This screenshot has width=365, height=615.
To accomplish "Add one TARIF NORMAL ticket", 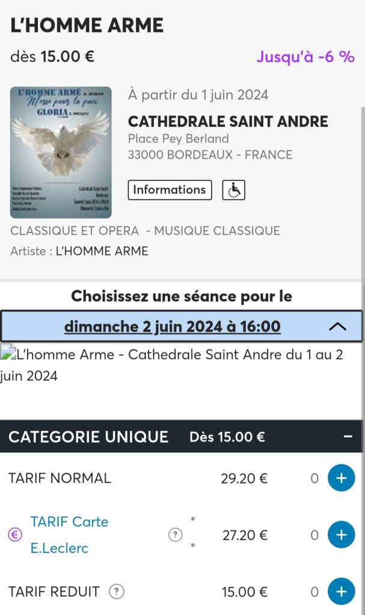I will tap(341, 478).
